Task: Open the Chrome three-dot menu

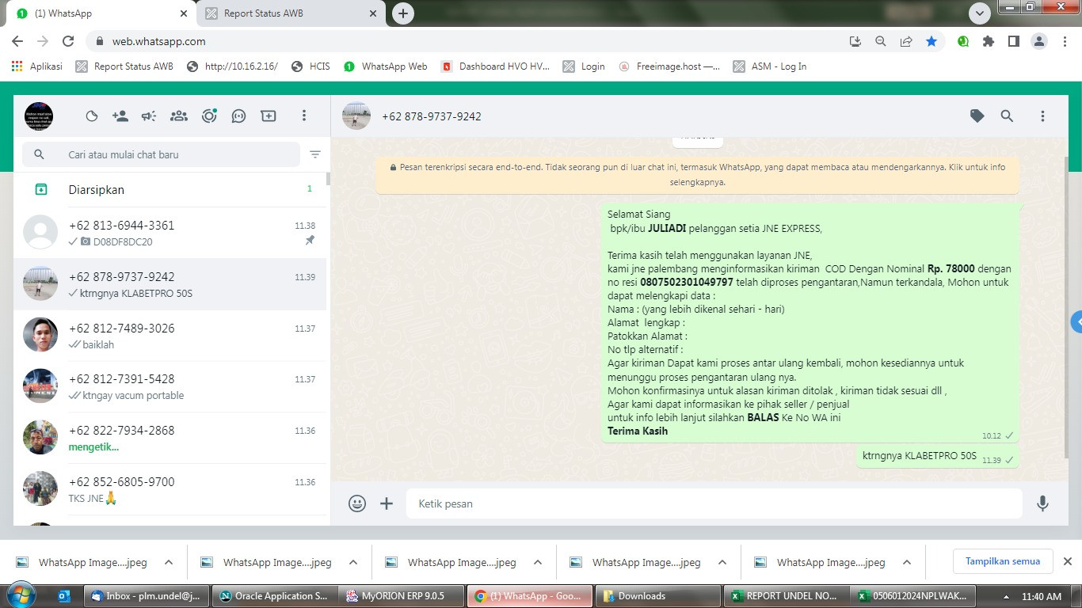Action: point(1065,41)
